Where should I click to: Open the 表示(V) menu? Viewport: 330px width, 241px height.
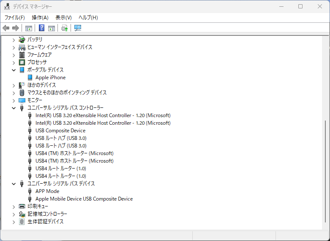coord(63,18)
